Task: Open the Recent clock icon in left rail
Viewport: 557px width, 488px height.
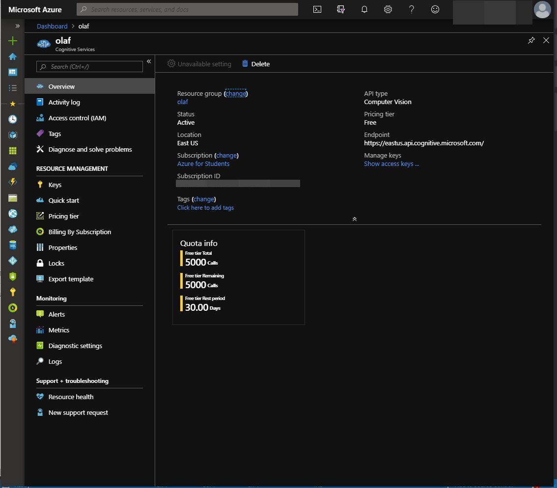Action: pos(13,119)
